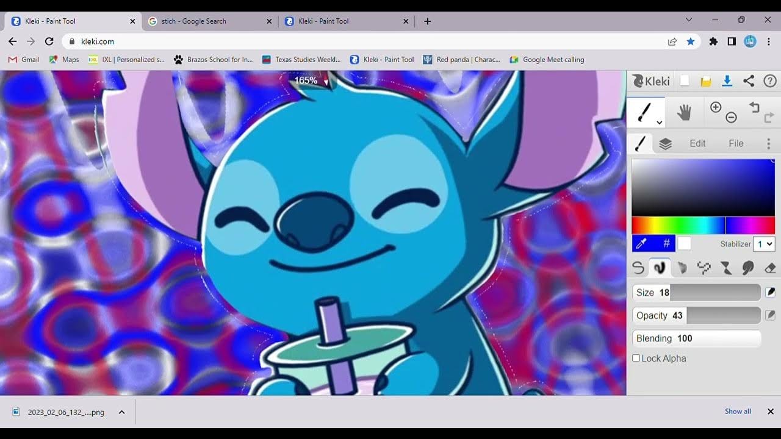
Task: Close the downloads bar
Action: pos(771,412)
